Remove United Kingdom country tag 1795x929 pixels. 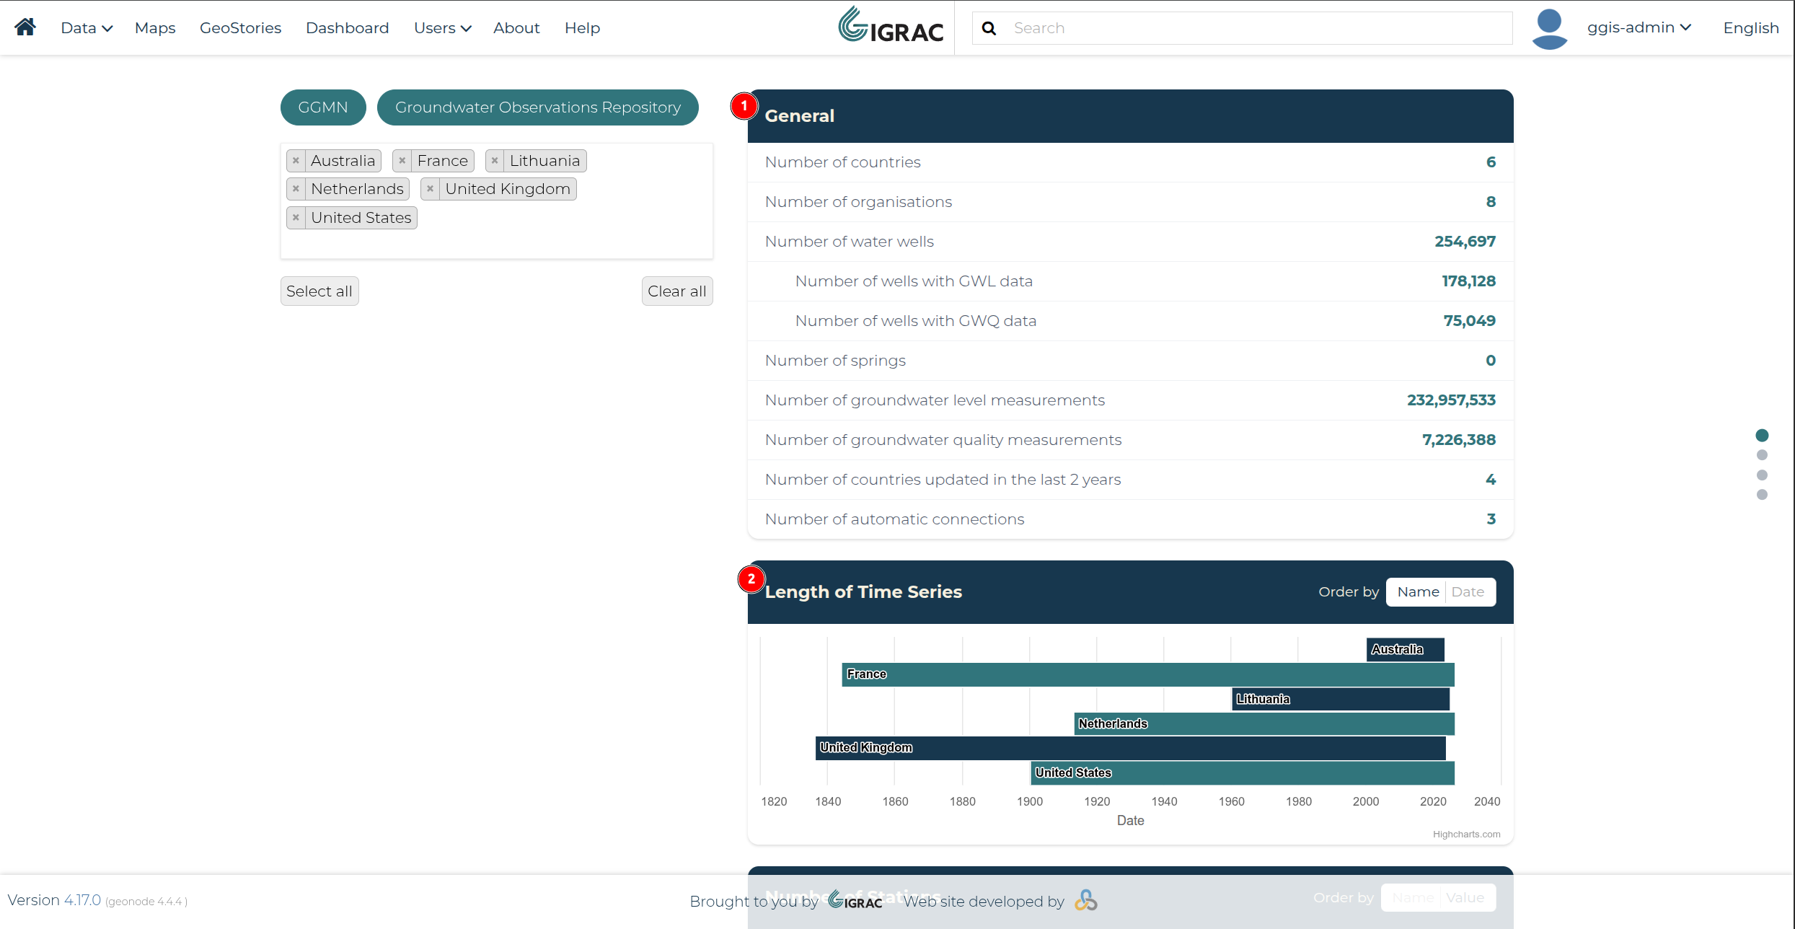pos(430,189)
